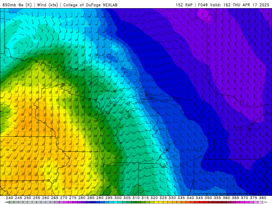The image size is (272, 204).
Task: Click the 290 value on color scale
Action: pyautogui.click(x=100, y=198)
